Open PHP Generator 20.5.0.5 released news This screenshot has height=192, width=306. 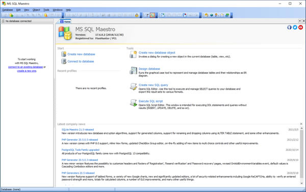click(x=80, y=140)
